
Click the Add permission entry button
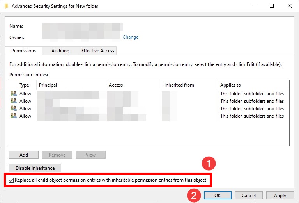24,155
